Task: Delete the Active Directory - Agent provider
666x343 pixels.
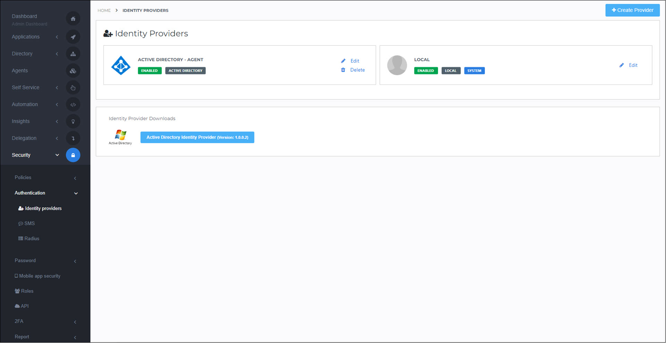Action: pyautogui.click(x=353, y=70)
